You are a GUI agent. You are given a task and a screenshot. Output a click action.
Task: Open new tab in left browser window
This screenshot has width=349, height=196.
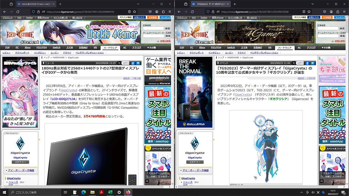coord(60,4)
